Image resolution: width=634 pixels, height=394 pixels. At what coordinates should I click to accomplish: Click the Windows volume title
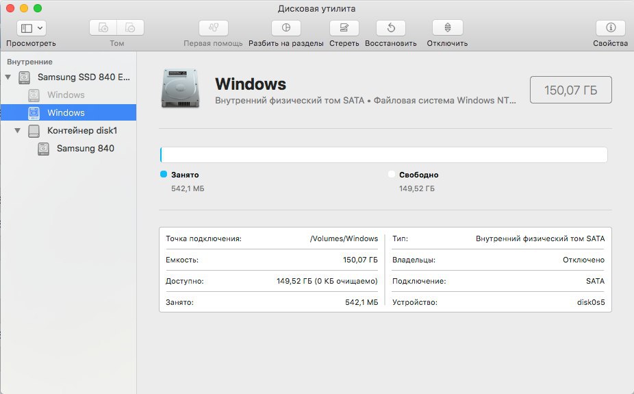pos(251,84)
